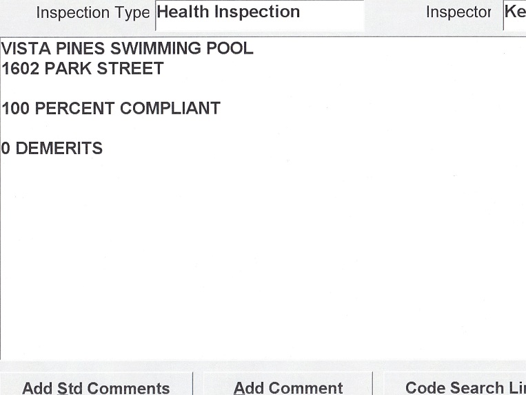Place cursor on the word SWIMMING
This screenshot has width=526, height=395.
pyautogui.click(x=150, y=49)
